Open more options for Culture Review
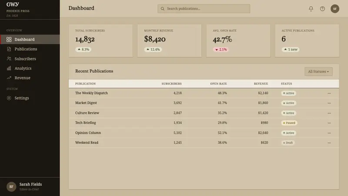Screen dimensions: 348x196 pos(329,113)
